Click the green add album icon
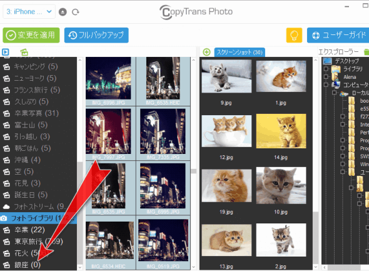Screen dimensions: 369x271 pyautogui.click(x=24, y=52)
